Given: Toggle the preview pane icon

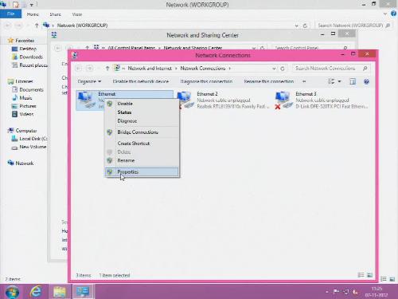Looking at the screenshot, I should (x=353, y=81).
